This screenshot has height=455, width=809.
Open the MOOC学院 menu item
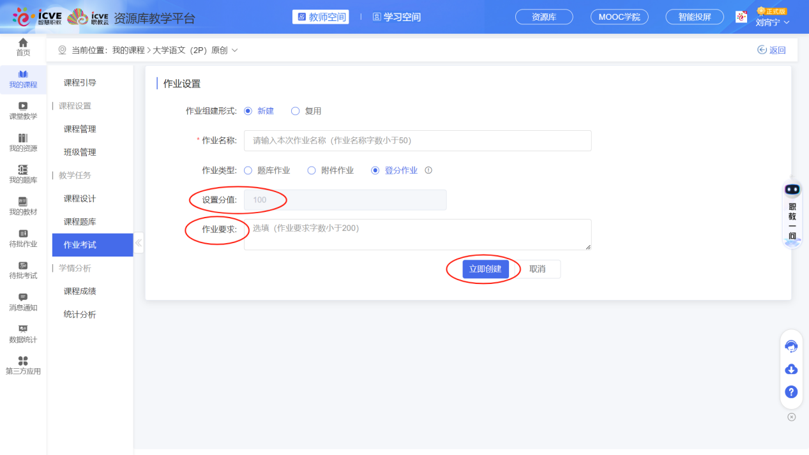[x=619, y=17]
